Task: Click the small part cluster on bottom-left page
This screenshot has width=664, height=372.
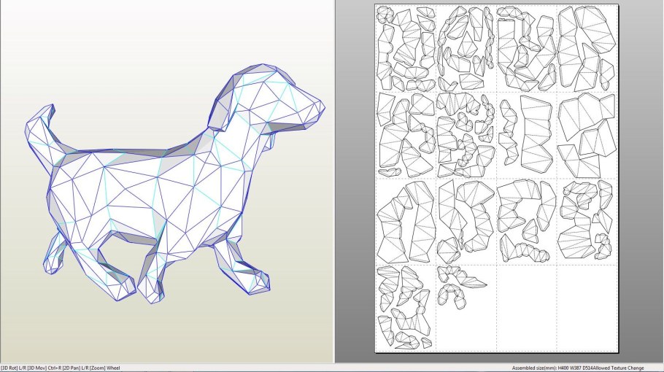Action: [405, 306]
